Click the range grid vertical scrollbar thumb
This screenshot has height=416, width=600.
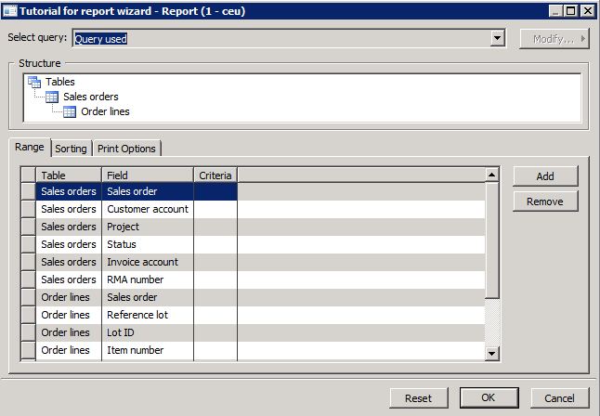(491, 240)
